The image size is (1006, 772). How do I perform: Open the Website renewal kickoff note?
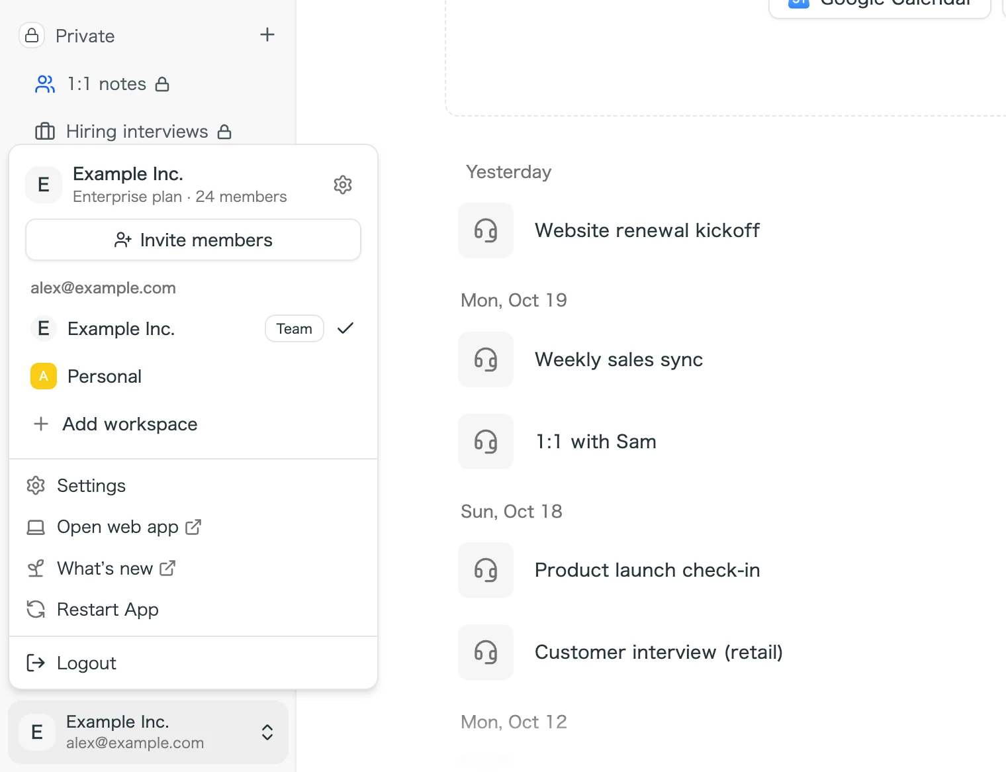(x=647, y=230)
